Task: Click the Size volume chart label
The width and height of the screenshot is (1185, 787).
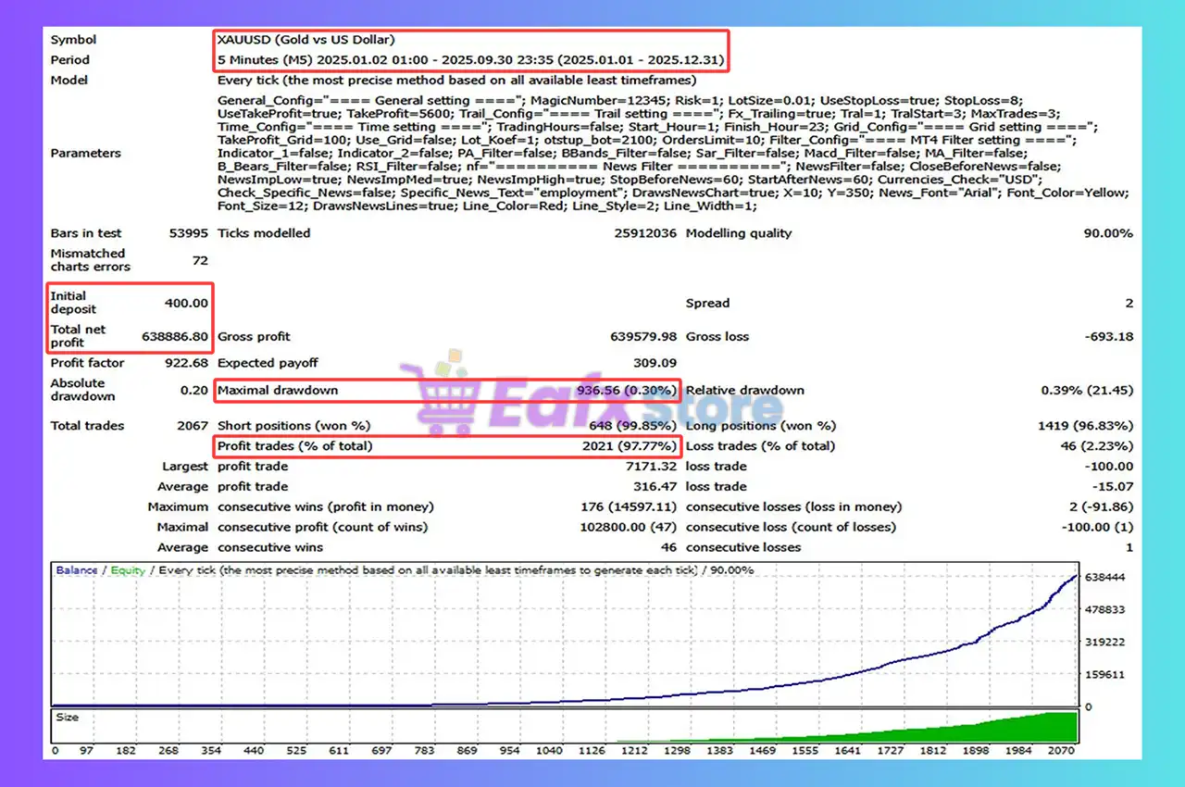Action: click(x=68, y=718)
